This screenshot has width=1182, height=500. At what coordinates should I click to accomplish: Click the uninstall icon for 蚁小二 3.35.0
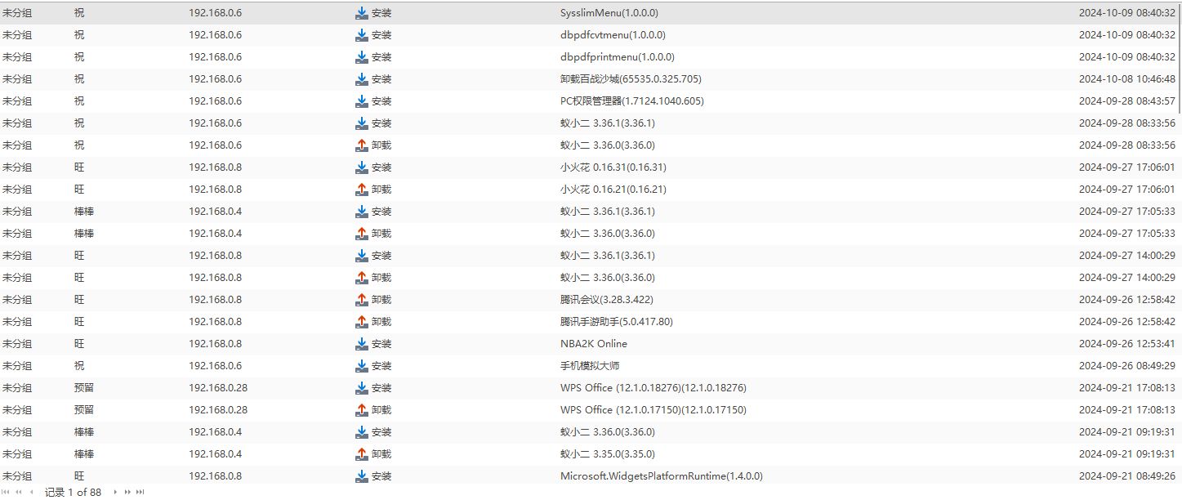[x=362, y=454]
